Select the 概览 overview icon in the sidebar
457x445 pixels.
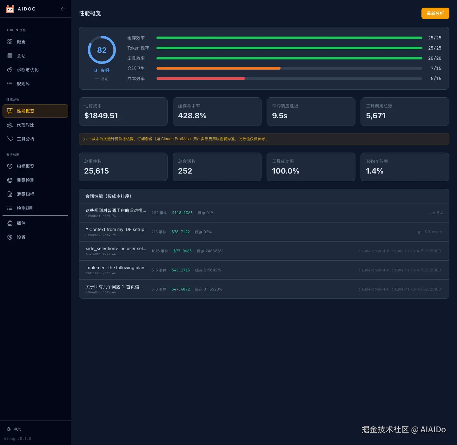click(x=10, y=42)
